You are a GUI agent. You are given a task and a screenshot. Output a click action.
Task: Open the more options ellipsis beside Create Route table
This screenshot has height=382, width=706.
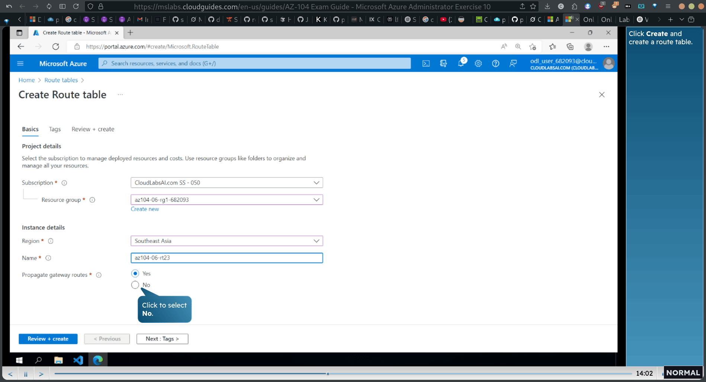[x=120, y=95]
